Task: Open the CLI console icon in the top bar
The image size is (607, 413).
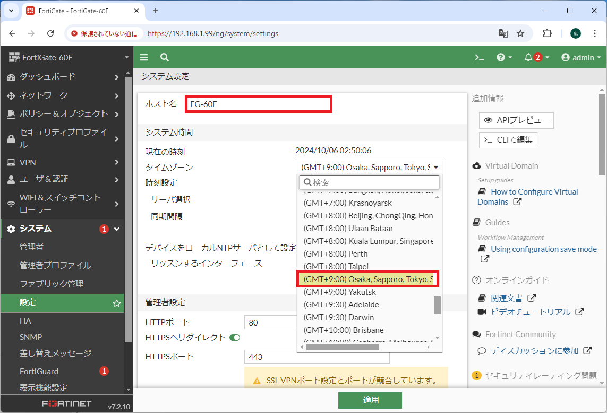Action: [479, 57]
